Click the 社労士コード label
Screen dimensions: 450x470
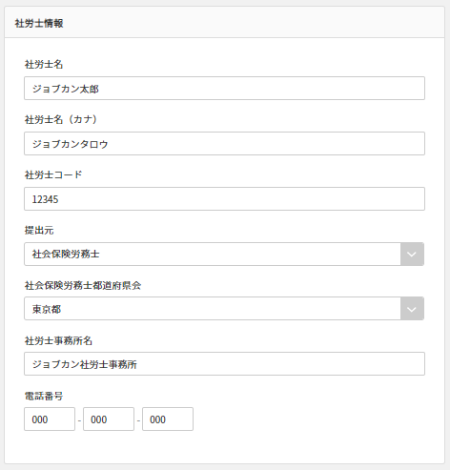pos(53,174)
